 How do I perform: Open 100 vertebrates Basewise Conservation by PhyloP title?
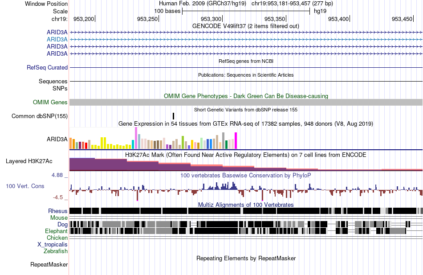click(246, 176)
